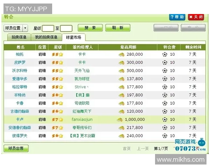Screen dimensions: 210x168
Task: Click the soccer ball icon in 卡鲁's row
Action: [165, 103]
